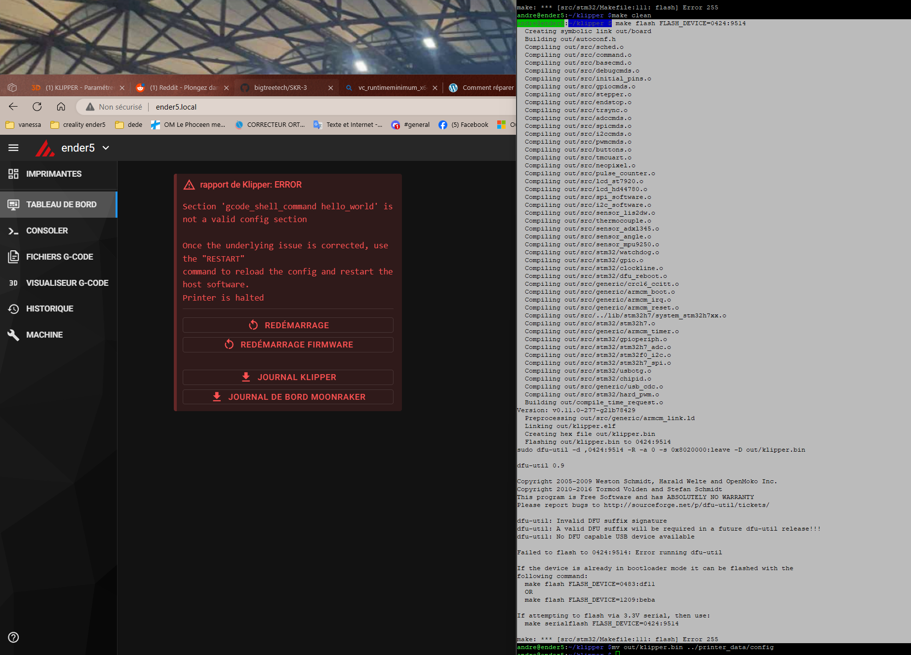Screen dimensions: 911x655
Task: Click the Historique clock icon
Action: point(13,308)
